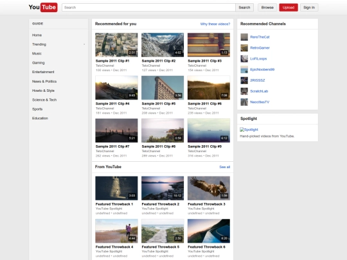Play Featured Throwback 4 thumbnail
This screenshot has width=347, height=260.
[116, 231]
